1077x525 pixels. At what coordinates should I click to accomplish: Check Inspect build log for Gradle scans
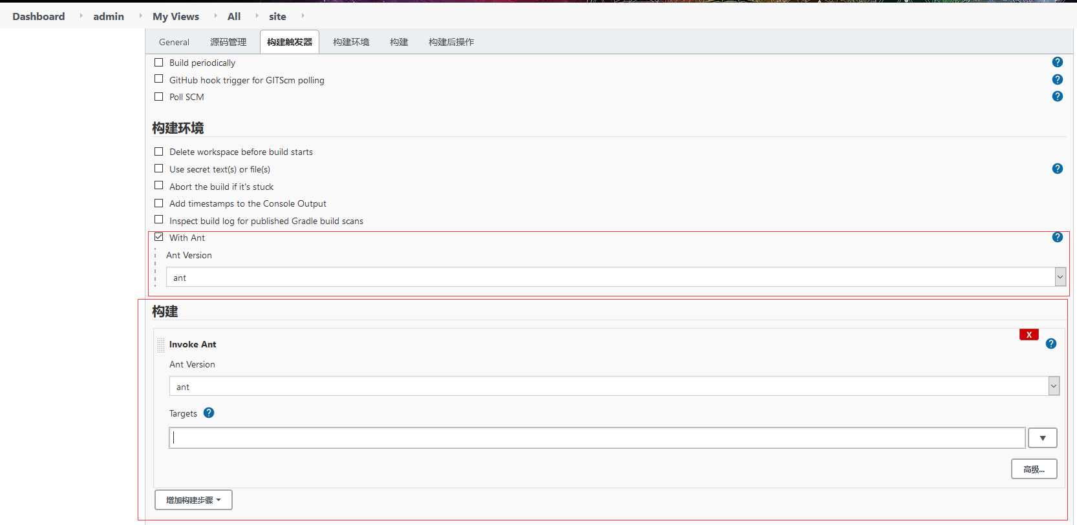(158, 220)
